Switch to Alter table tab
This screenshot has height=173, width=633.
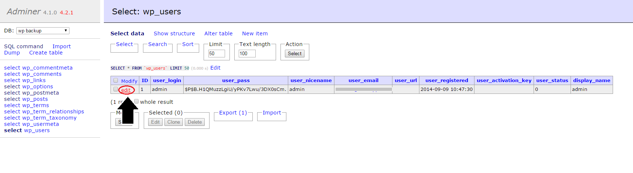[218, 33]
